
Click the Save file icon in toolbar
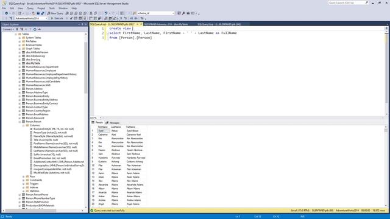[38, 13]
